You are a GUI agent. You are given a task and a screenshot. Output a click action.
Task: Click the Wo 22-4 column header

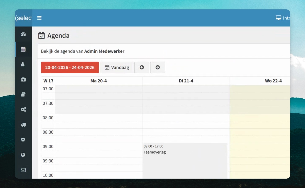pyautogui.click(x=273, y=81)
